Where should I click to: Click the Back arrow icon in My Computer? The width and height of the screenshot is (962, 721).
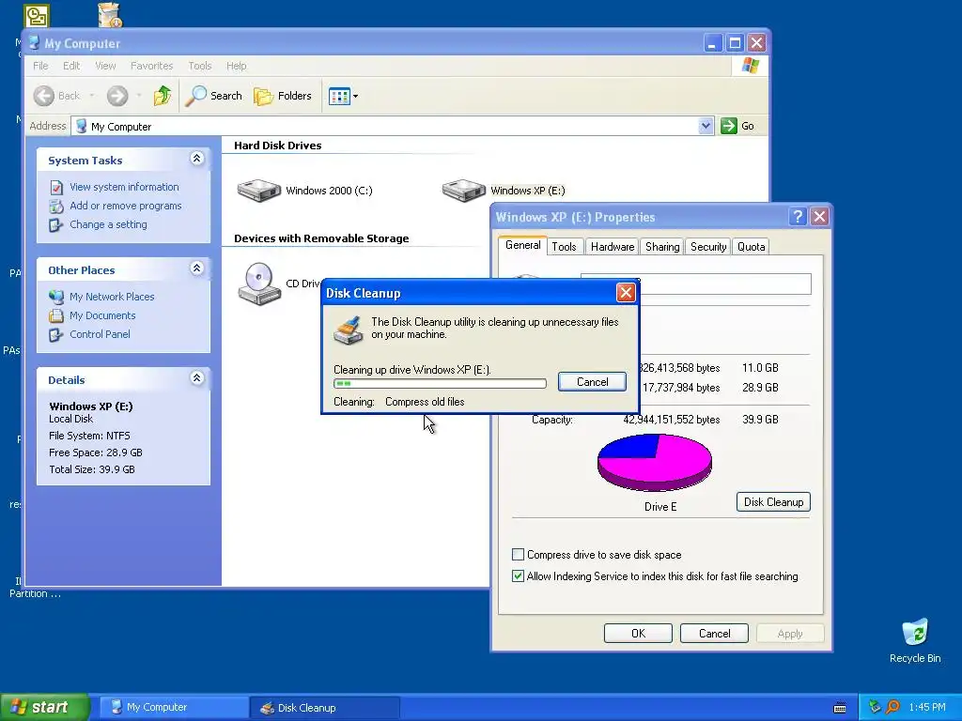pos(43,96)
